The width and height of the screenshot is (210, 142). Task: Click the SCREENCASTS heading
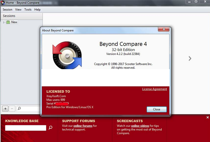point(130,121)
